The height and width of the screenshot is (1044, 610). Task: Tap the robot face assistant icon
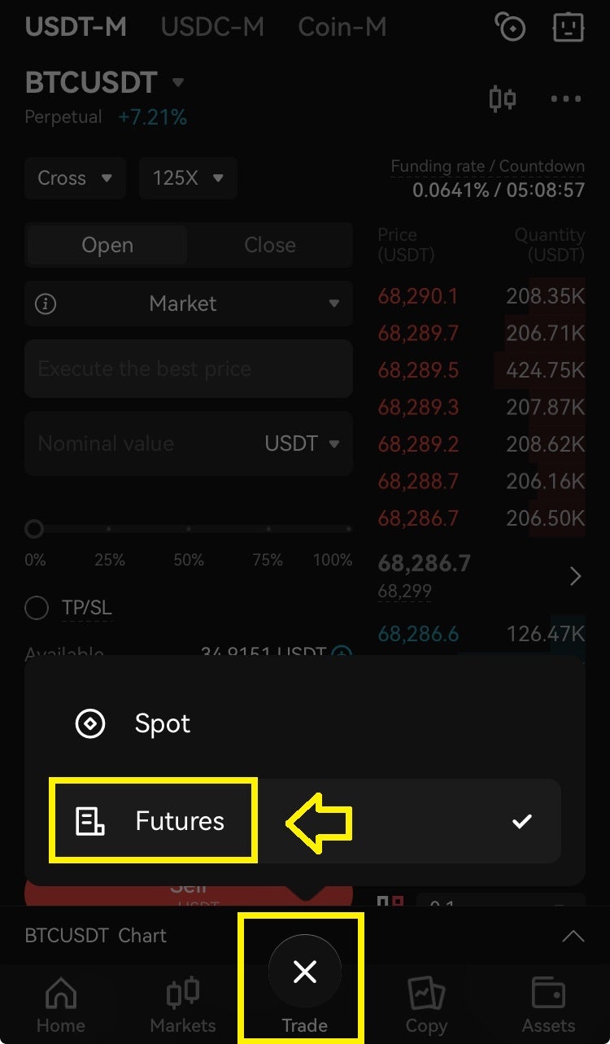point(569,28)
